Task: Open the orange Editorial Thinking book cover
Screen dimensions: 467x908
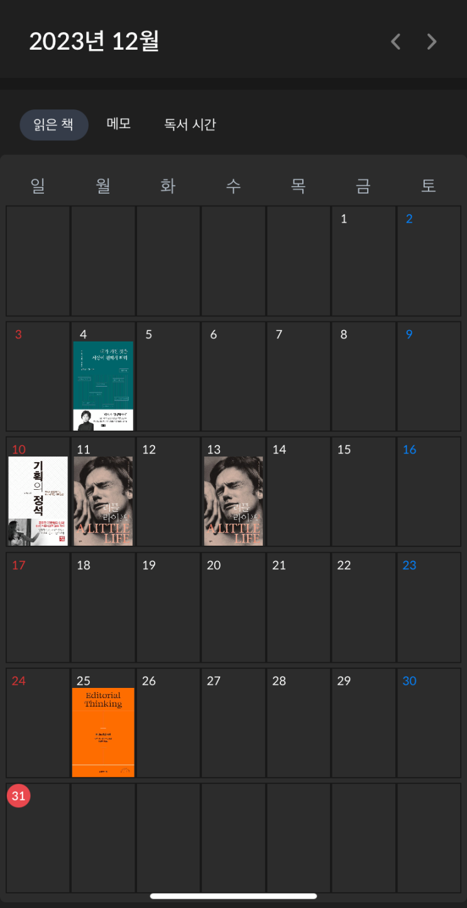Action: (x=103, y=733)
